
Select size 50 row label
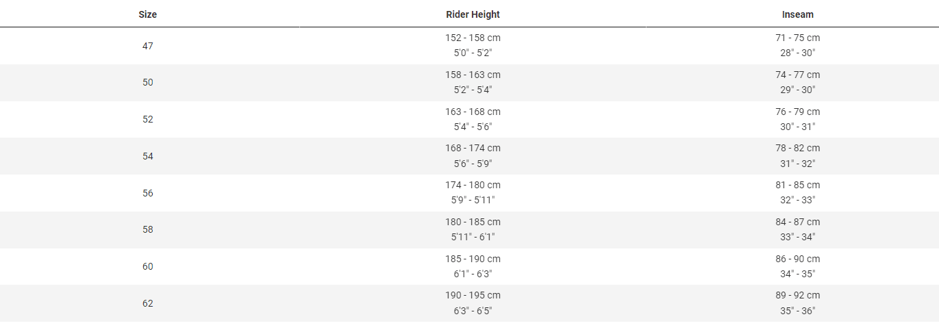click(x=148, y=82)
